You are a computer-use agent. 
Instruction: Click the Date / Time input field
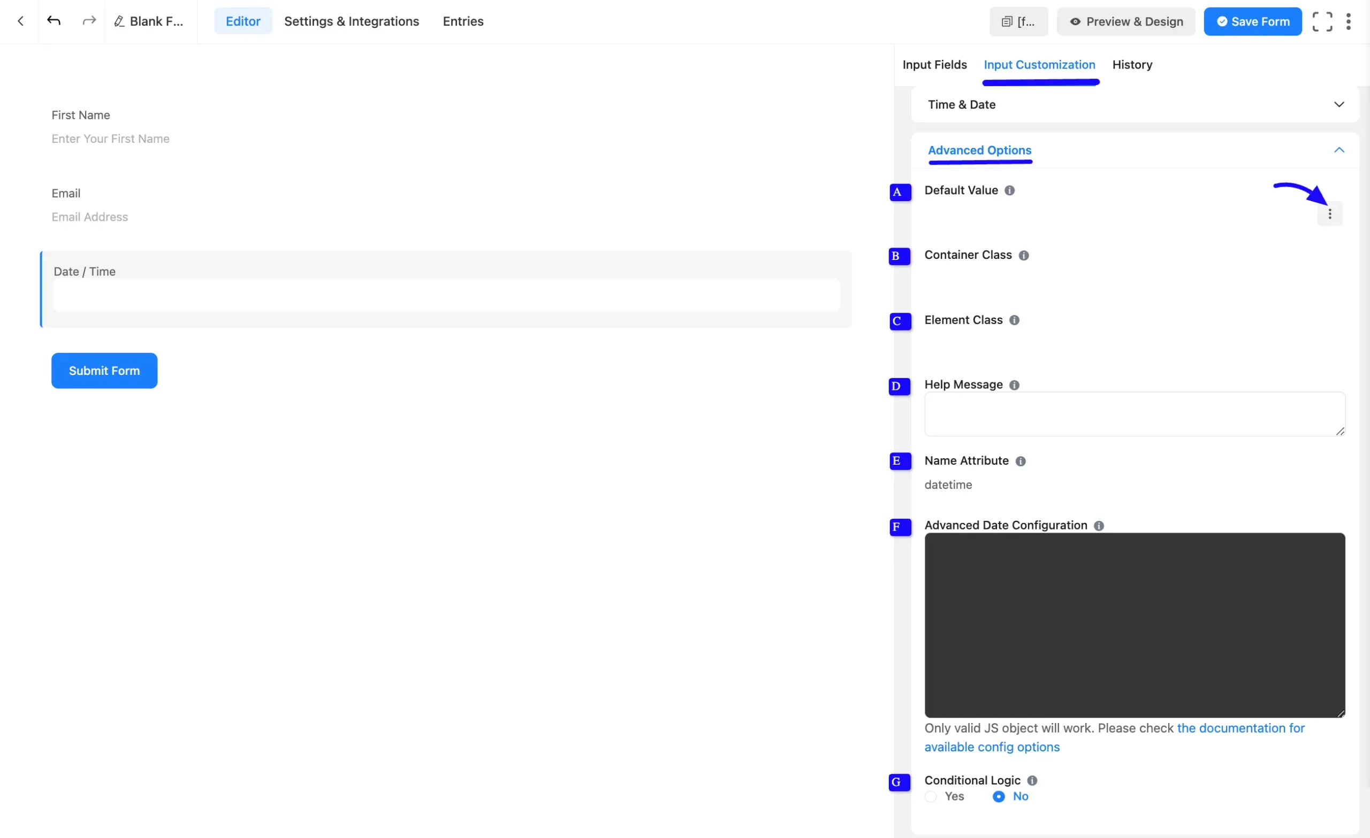446,295
